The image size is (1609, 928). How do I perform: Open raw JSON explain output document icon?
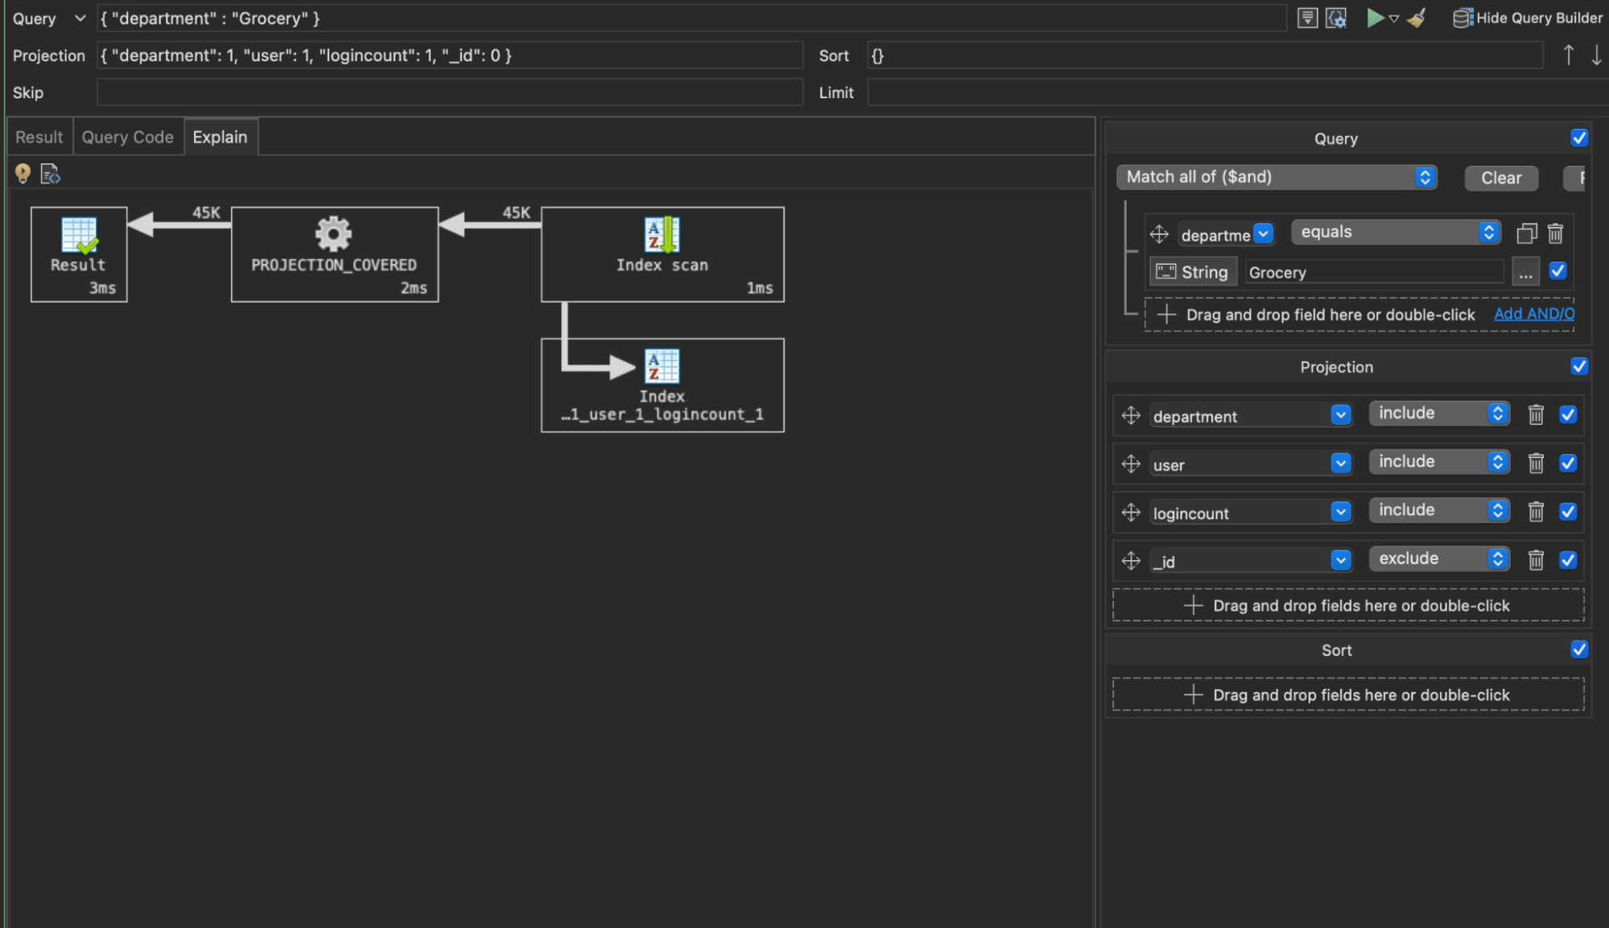coord(50,173)
